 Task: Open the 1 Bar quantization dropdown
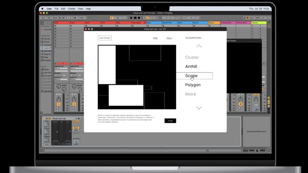[x=82, y=18]
